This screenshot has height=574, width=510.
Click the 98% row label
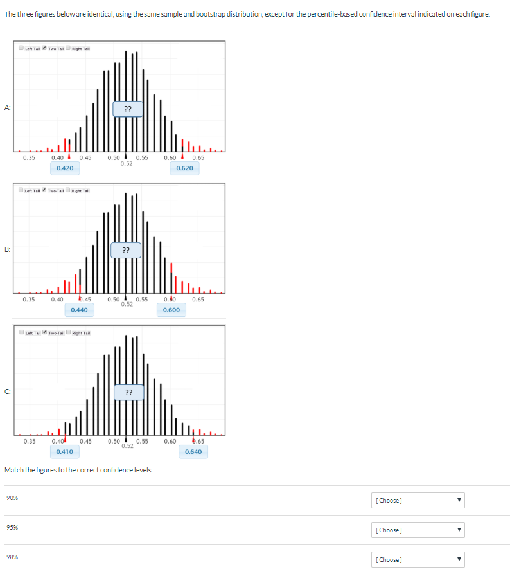(x=12, y=557)
